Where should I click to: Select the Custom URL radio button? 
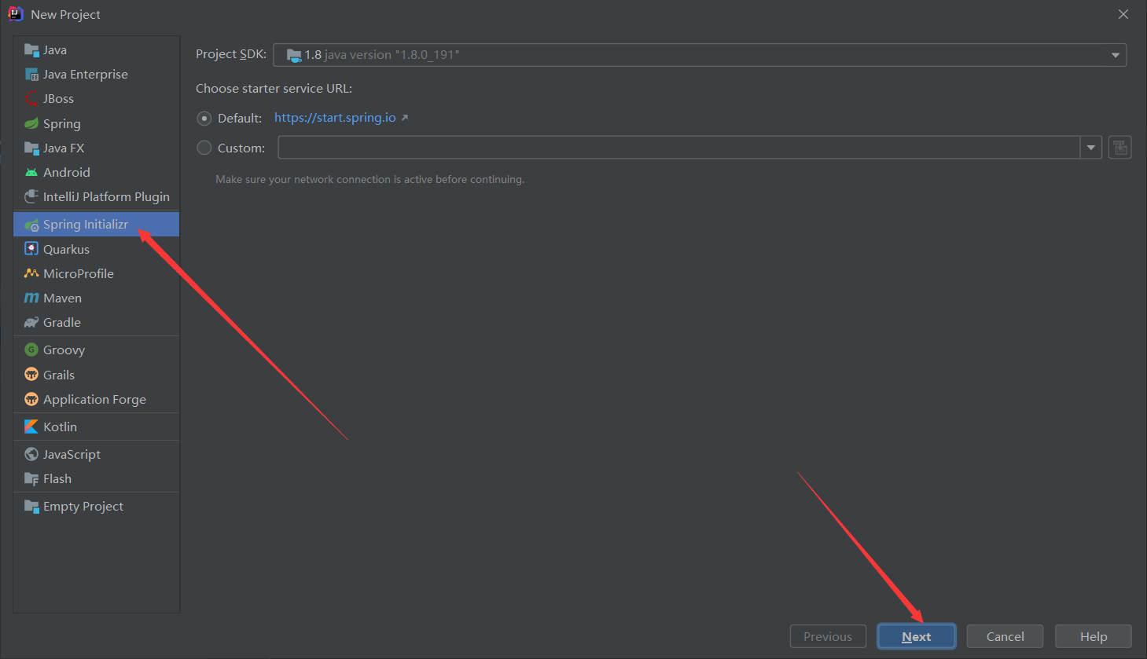[x=204, y=148]
